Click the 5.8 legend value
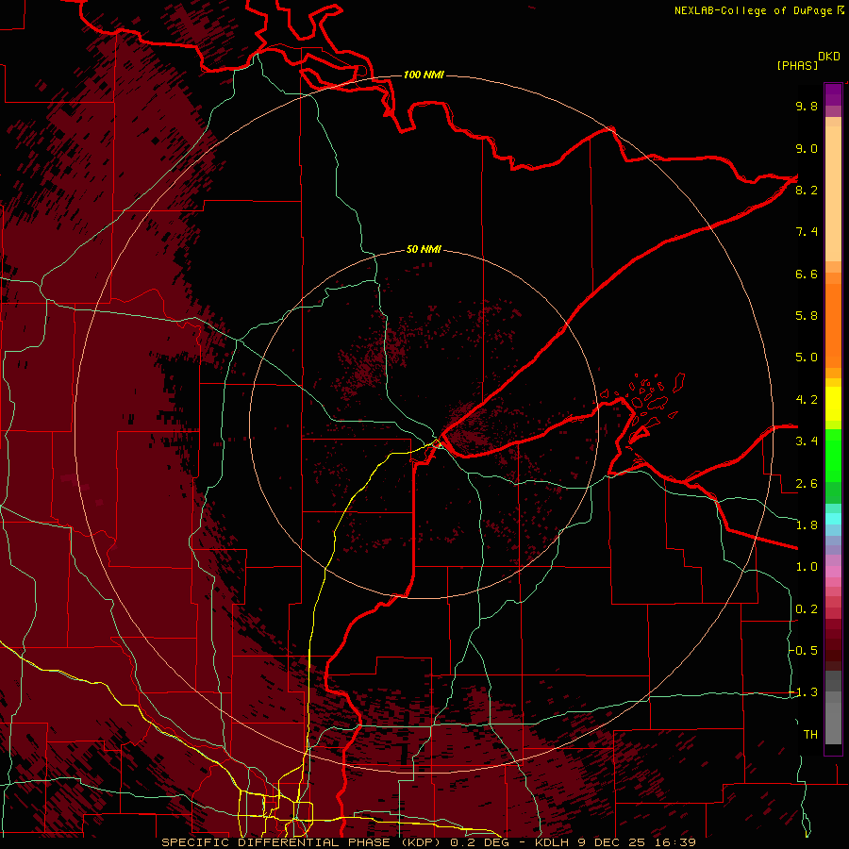 [x=807, y=316]
